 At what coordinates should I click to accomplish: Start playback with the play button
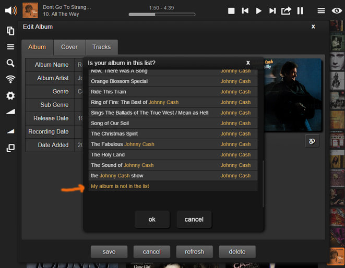259,11
